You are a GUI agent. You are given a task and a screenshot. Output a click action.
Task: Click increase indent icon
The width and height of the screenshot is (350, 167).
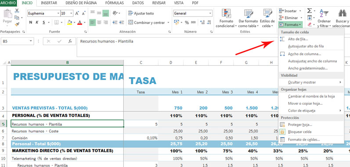pyautogui.click(x=122, y=22)
